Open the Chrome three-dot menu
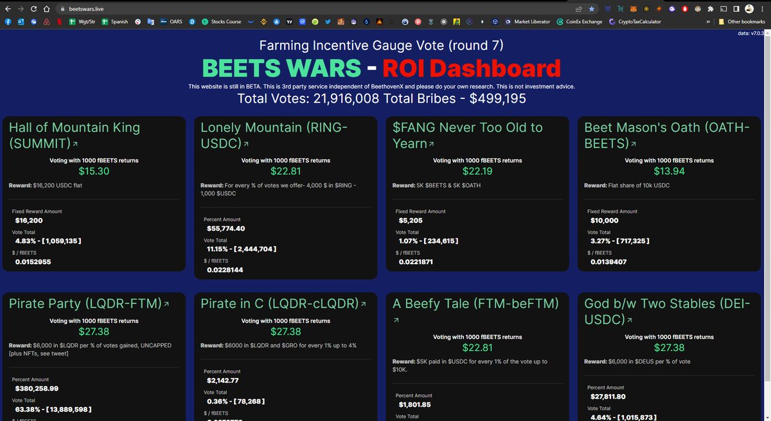The height and width of the screenshot is (421, 771). tap(763, 9)
